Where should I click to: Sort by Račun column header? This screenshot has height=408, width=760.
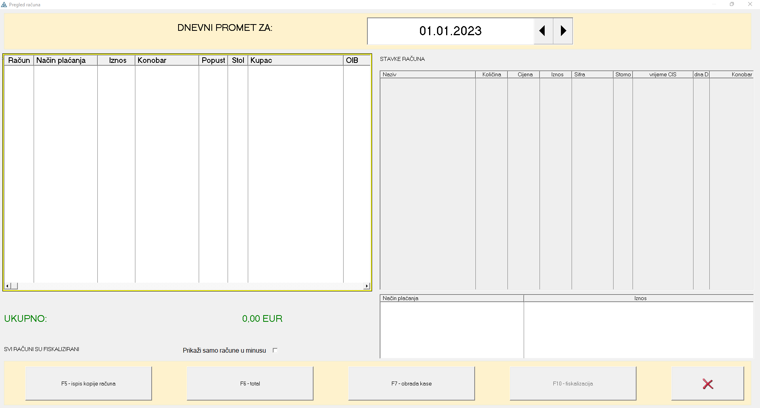19,60
